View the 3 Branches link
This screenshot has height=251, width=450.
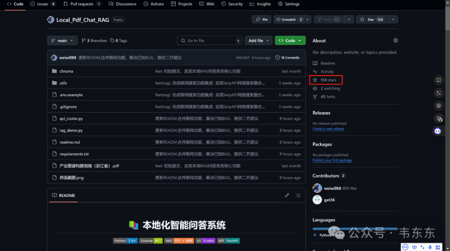[x=94, y=40]
